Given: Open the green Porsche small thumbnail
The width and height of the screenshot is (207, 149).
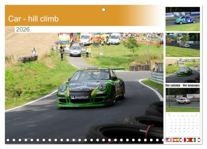Looking at the screenshot, I should tap(183, 71).
